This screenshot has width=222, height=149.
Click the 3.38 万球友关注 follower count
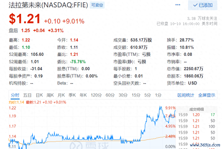(202, 19)
